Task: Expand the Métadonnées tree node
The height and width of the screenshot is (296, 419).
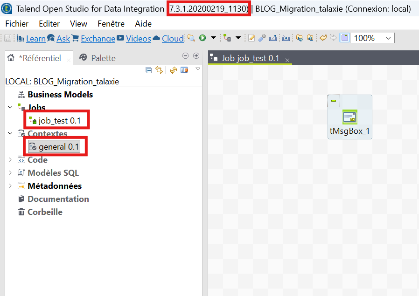Action: tap(10, 186)
